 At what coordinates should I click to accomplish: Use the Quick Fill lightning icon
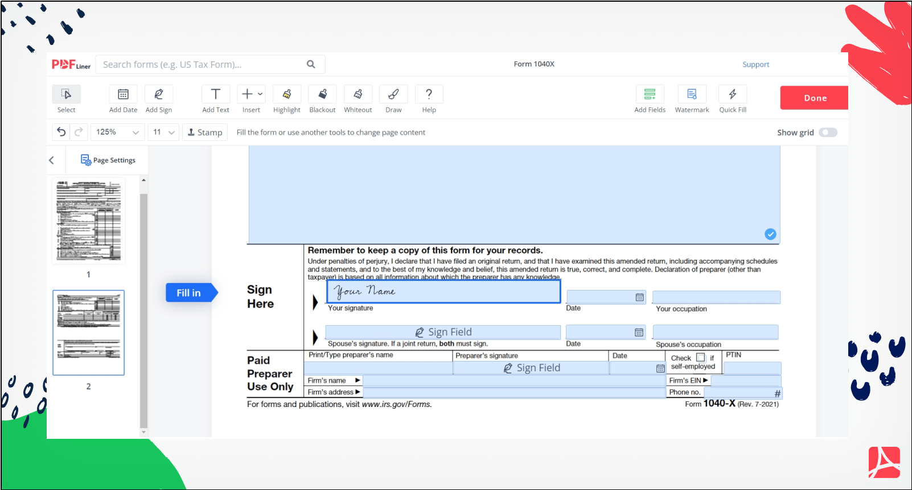click(733, 94)
